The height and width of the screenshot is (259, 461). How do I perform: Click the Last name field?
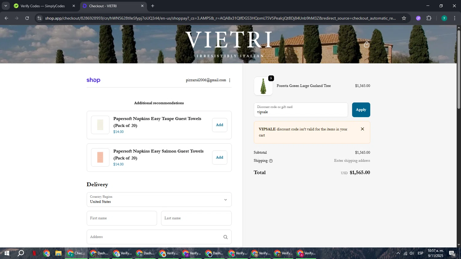point(196,218)
